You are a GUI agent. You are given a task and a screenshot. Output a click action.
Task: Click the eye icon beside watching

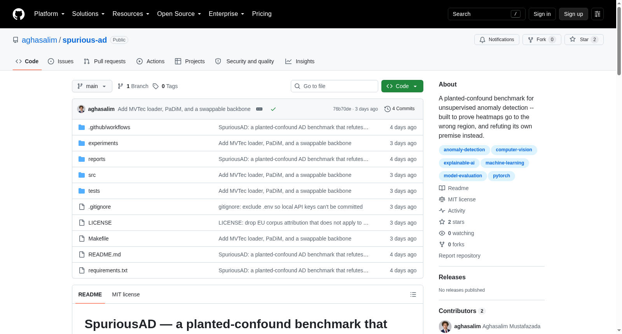pos(442,233)
